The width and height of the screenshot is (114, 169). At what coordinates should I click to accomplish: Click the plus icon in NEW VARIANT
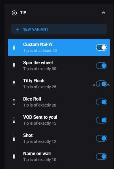(x=17, y=29)
